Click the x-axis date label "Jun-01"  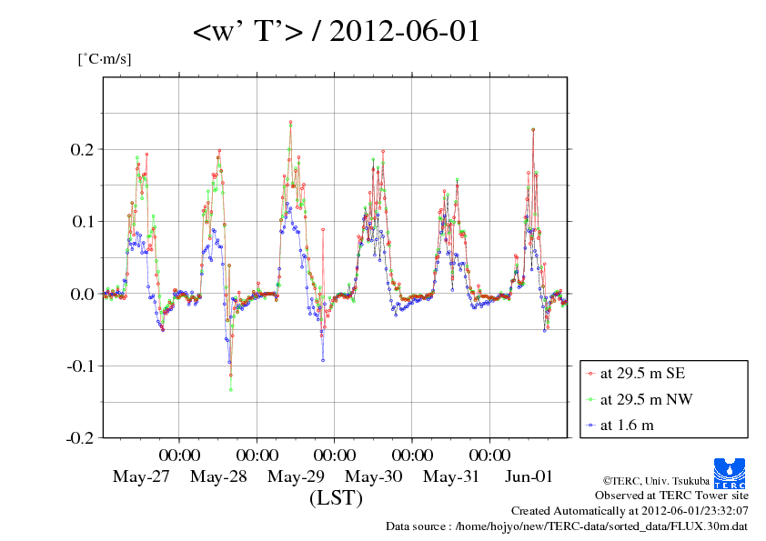pyautogui.click(x=529, y=476)
